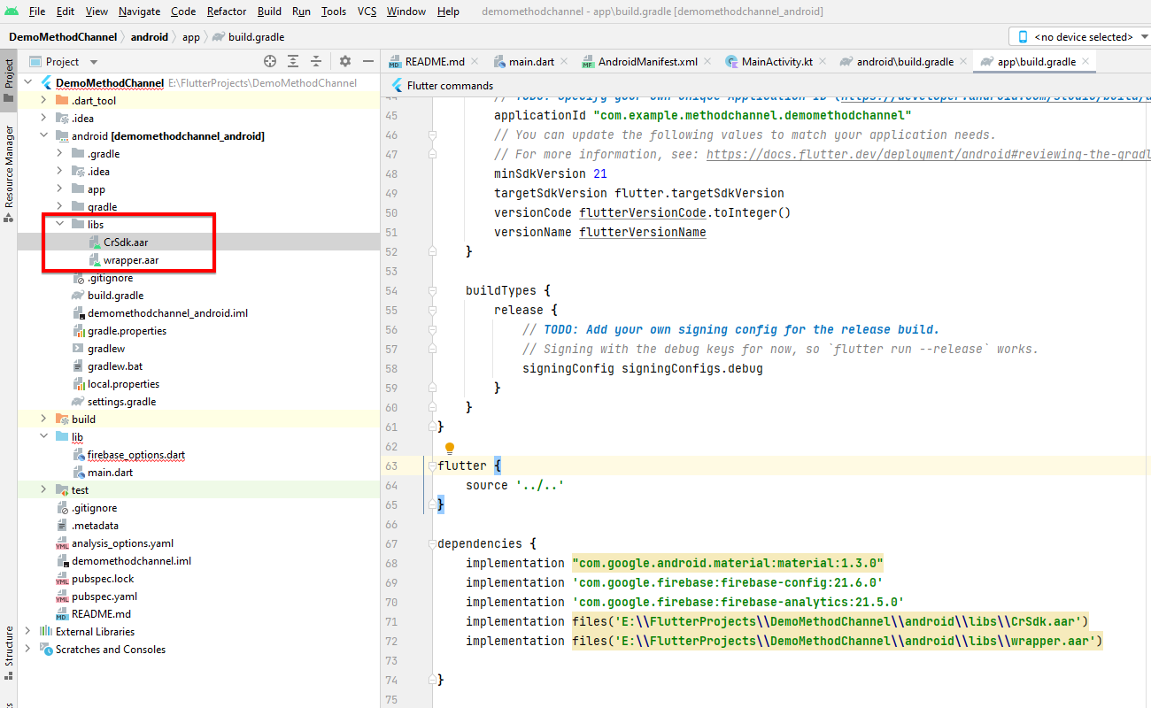The height and width of the screenshot is (708, 1151).
Task: Open the Resource Manager side panel
Action: pos(9,166)
